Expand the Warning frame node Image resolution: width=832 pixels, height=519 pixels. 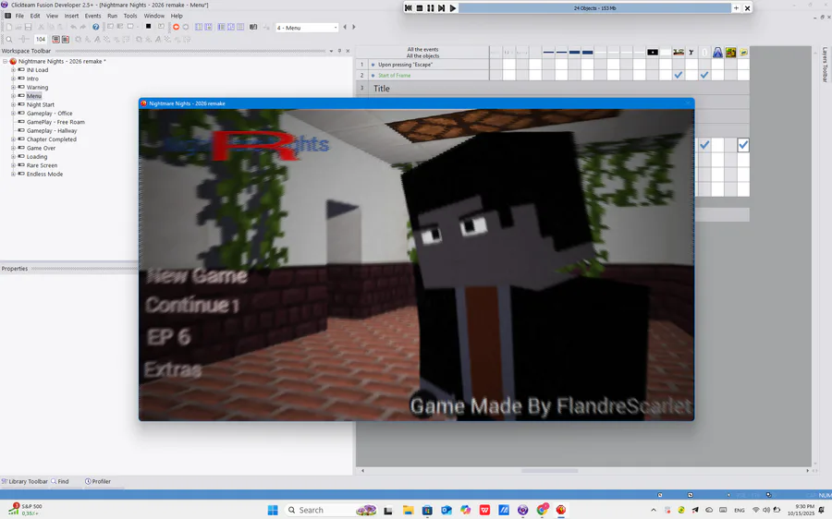tap(13, 87)
